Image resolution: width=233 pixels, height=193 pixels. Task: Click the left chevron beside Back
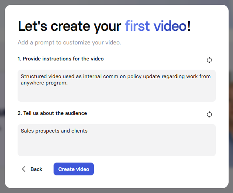pyautogui.click(x=24, y=169)
